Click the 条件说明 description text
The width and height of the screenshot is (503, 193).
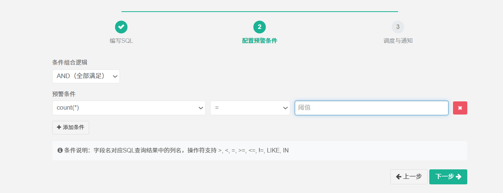176,151
